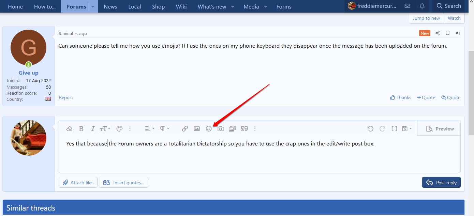Open the text color palette
Image resolution: width=474 pixels, height=216 pixels.
pos(119,129)
